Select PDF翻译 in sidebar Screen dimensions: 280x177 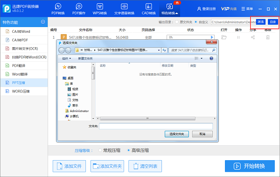[x=24, y=65]
